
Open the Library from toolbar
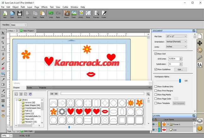click(81, 14)
